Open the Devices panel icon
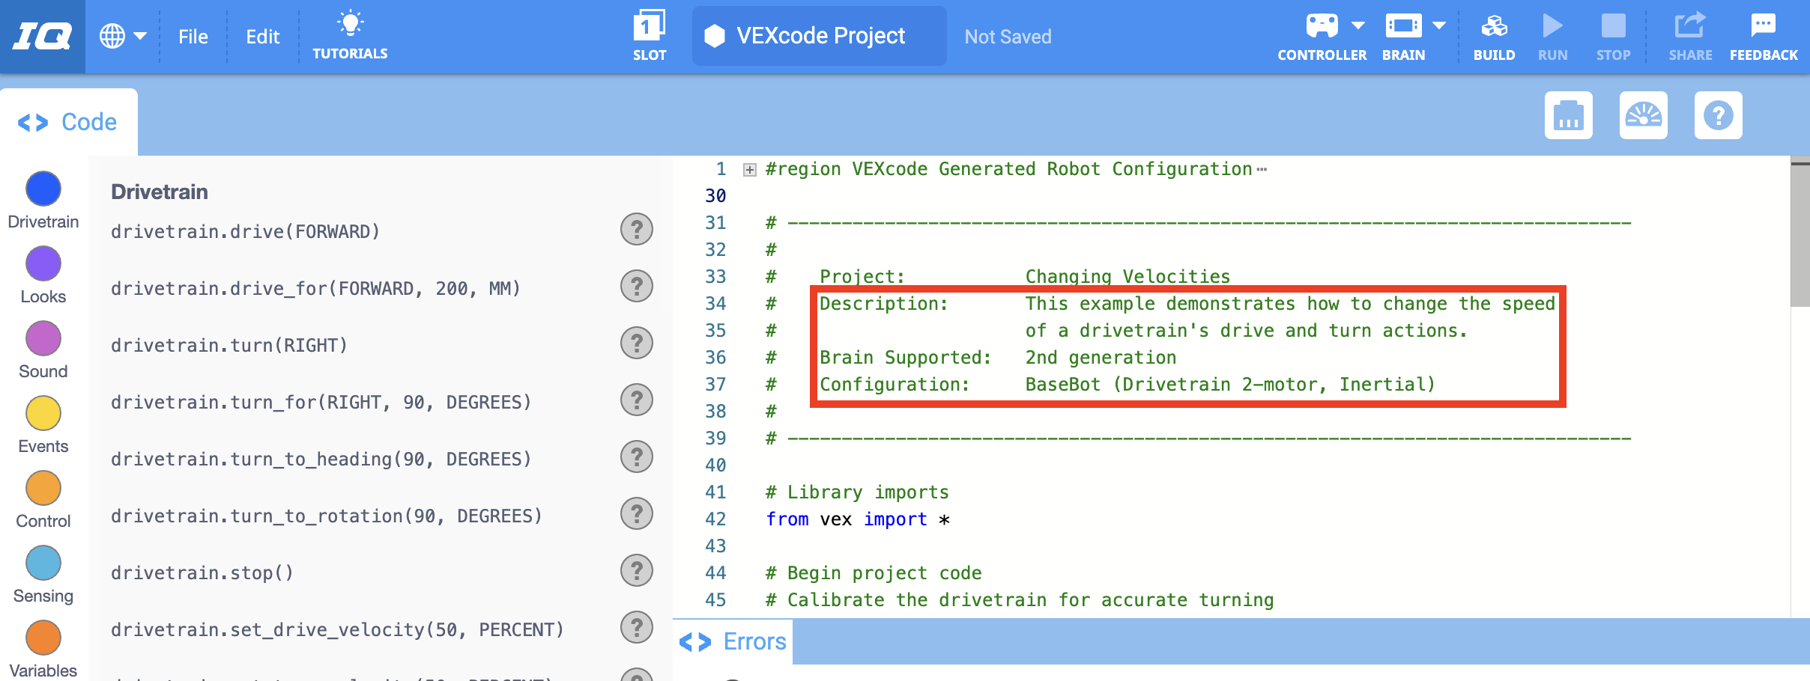The width and height of the screenshot is (1810, 681). pyautogui.click(x=1568, y=116)
